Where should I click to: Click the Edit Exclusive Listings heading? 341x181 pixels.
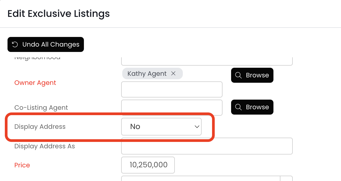pos(58,14)
